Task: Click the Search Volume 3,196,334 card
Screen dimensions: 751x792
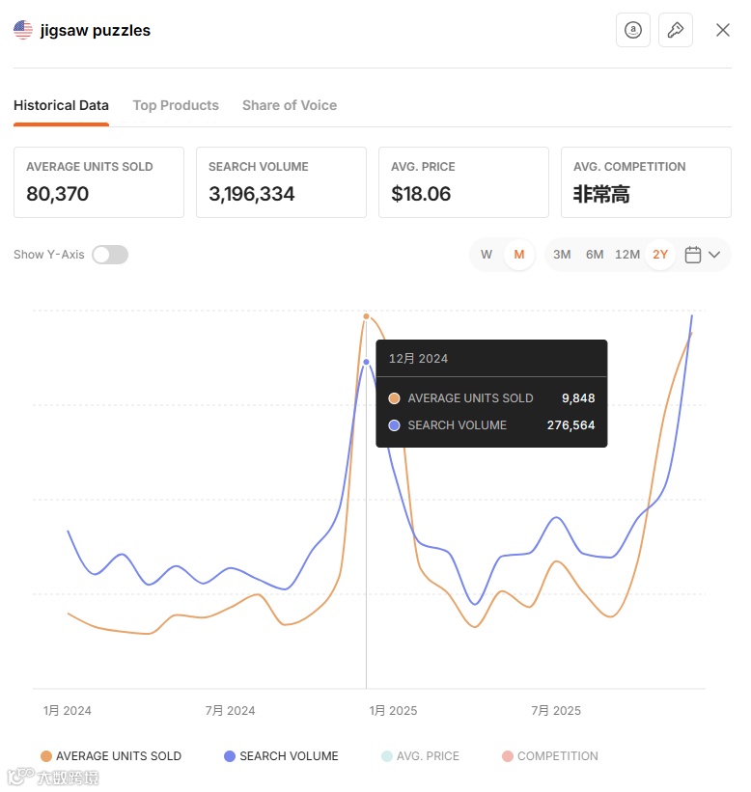Action: coord(282,182)
